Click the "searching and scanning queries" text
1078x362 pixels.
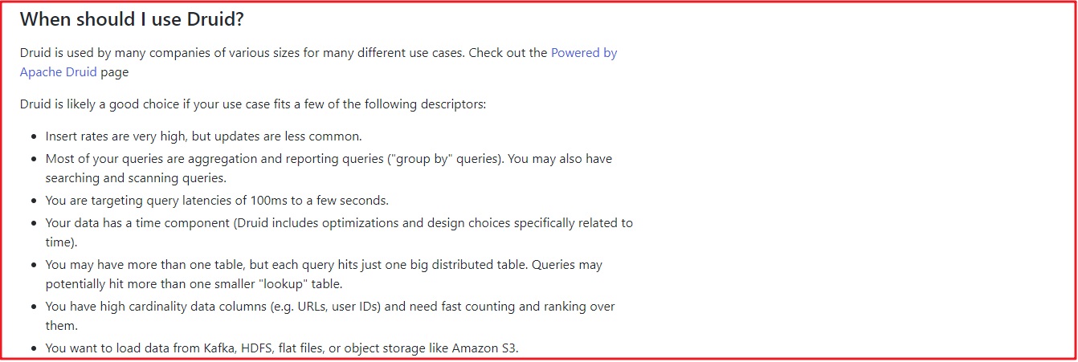135,178
